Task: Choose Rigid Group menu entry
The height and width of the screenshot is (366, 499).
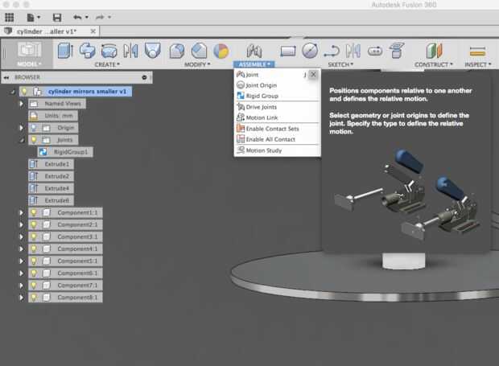Action: [x=277, y=96]
